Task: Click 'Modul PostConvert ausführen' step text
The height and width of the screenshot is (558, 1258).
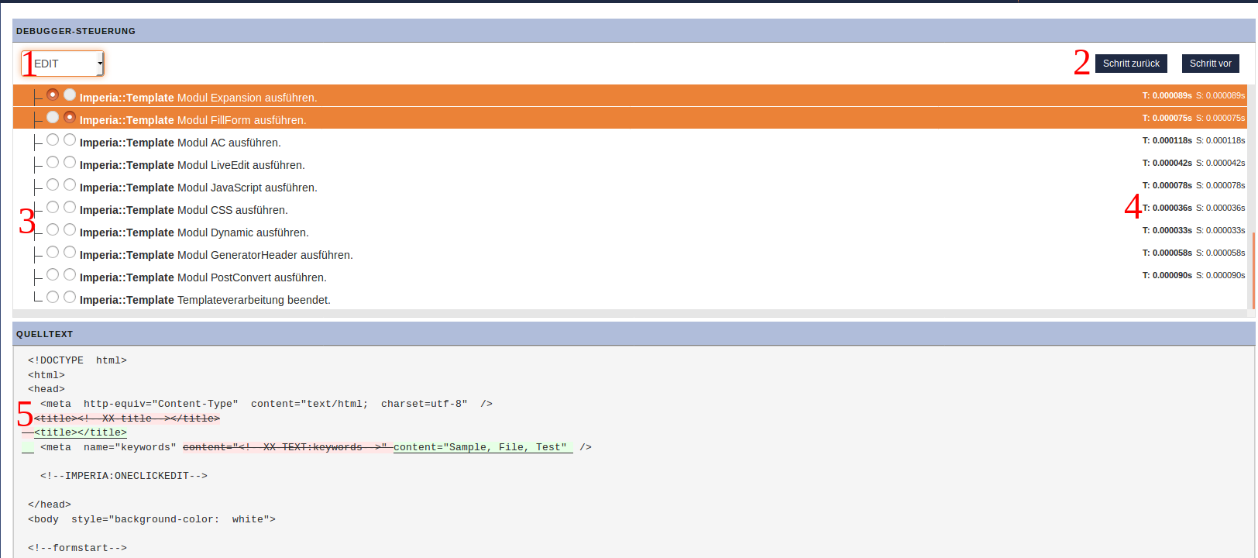Action: (252, 277)
